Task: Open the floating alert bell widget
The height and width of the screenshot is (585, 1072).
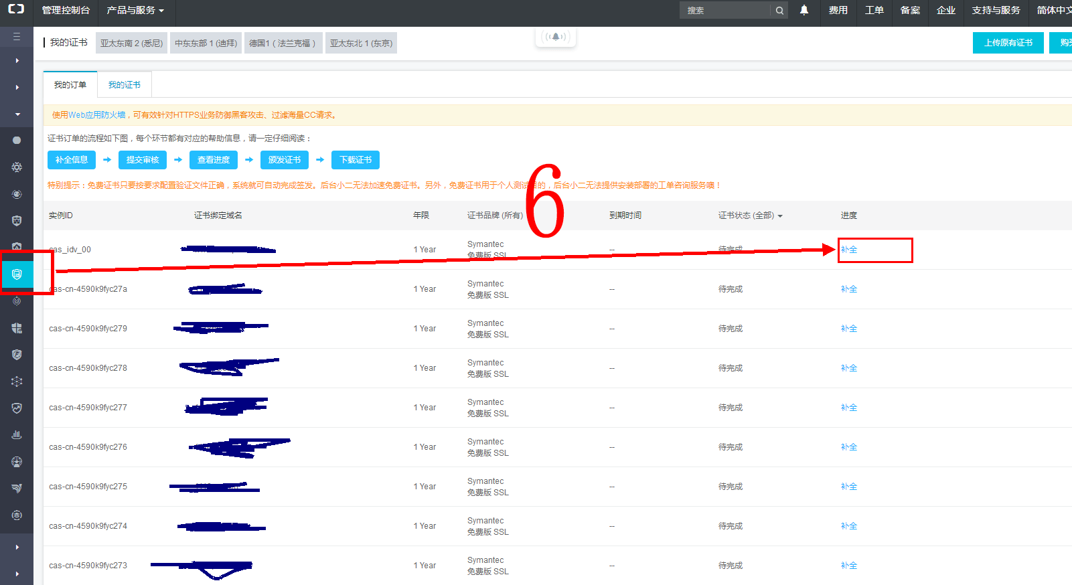Action: point(555,37)
